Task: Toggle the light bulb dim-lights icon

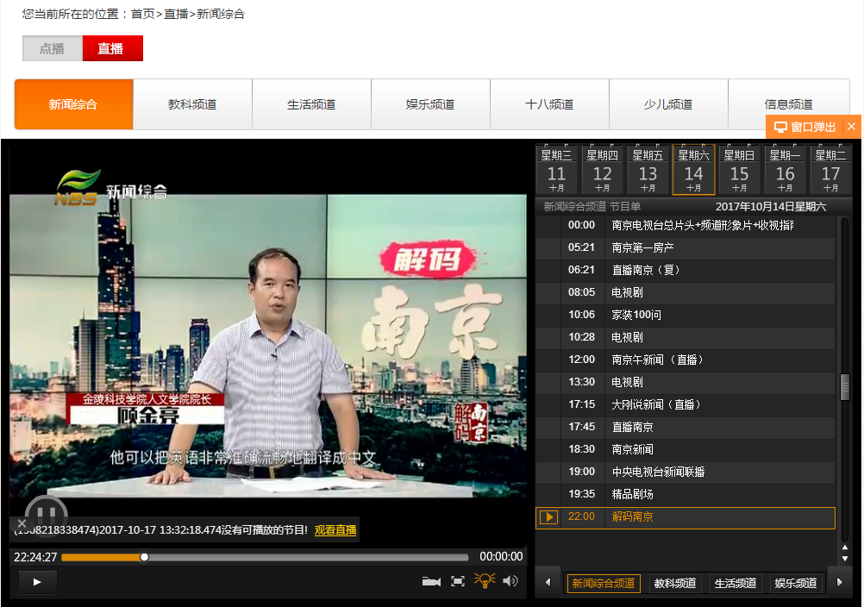Action: point(485,581)
